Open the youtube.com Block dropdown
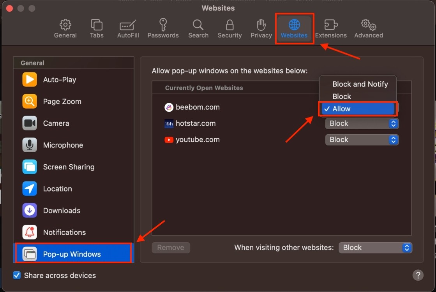Image resolution: width=436 pixels, height=292 pixels. pyautogui.click(x=362, y=139)
